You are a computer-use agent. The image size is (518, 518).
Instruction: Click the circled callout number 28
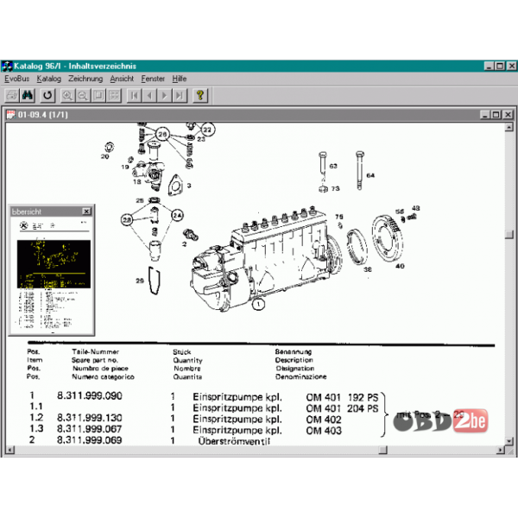tap(127, 219)
